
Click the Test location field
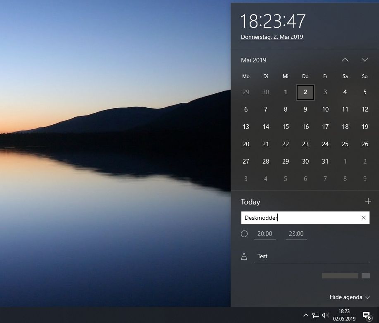tap(312, 256)
